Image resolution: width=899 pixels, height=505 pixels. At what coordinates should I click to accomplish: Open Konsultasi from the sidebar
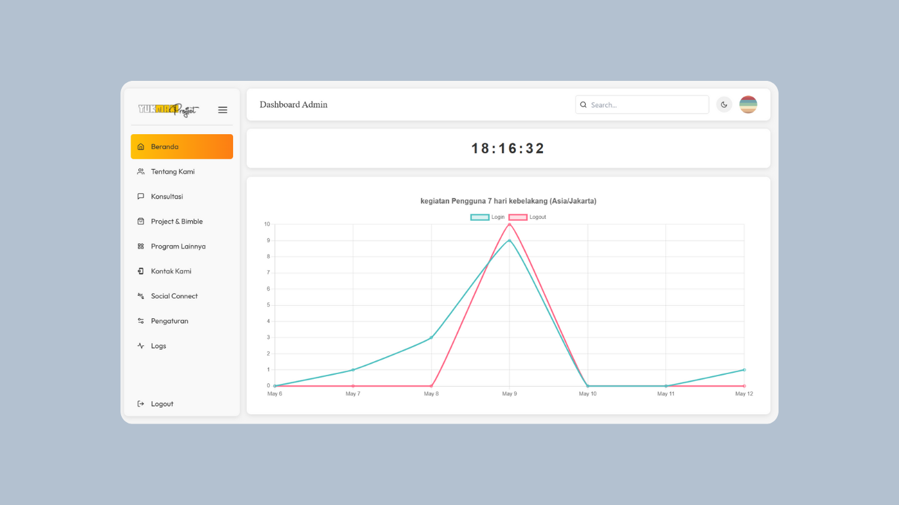tap(182, 197)
